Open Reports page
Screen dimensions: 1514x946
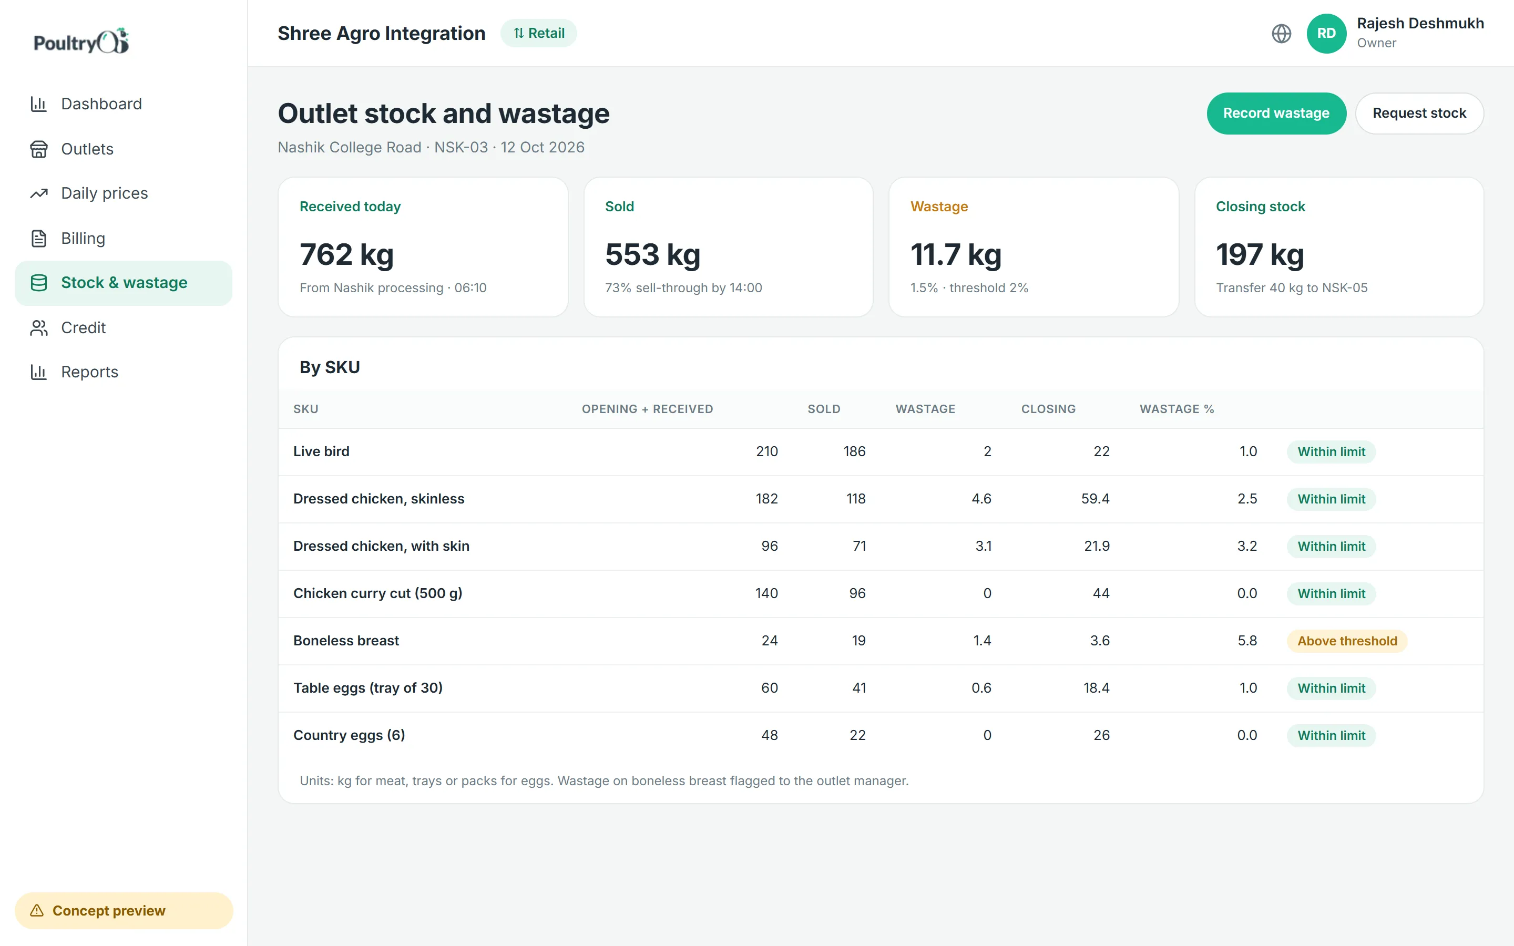[x=123, y=372]
